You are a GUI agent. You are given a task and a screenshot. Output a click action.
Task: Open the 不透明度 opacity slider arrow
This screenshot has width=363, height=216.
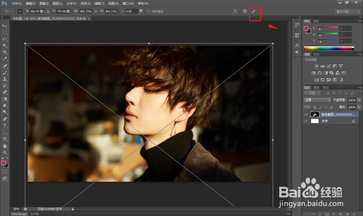tap(359, 100)
